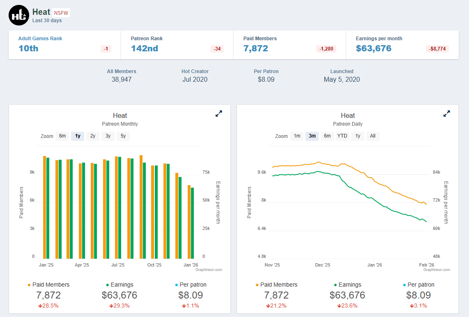Click the Last 30 days subtitle
This screenshot has height=317, width=469.
(x=47, y=21)
